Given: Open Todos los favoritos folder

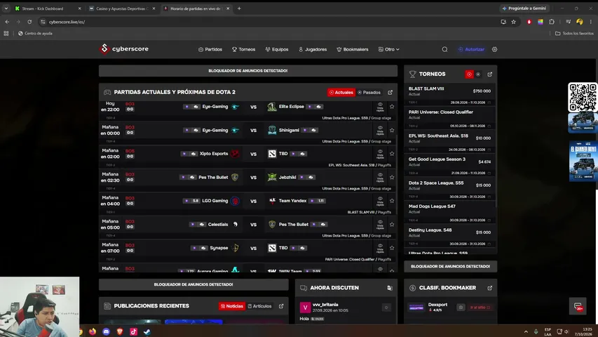Looking at the screenshot, I should click(574, 33).
